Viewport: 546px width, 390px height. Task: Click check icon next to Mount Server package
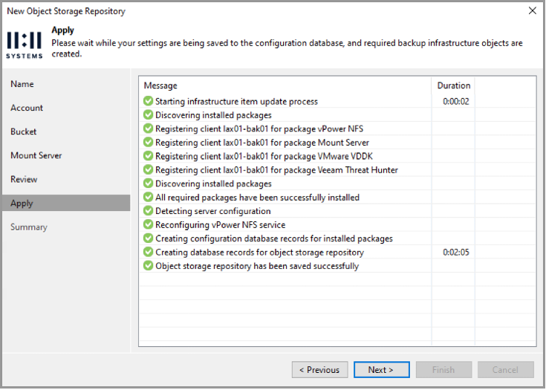click(149, 143)
